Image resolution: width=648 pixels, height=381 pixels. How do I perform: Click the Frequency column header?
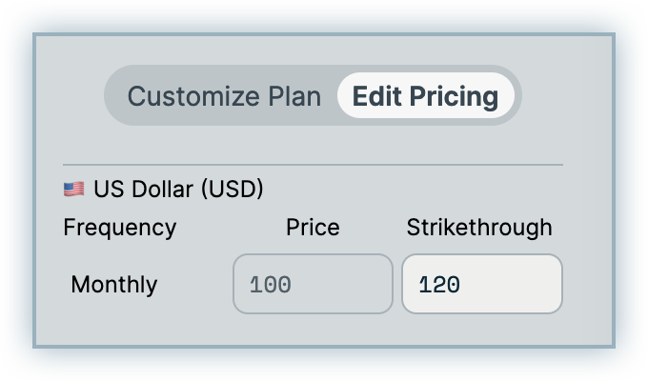click(x=119, y=228)
